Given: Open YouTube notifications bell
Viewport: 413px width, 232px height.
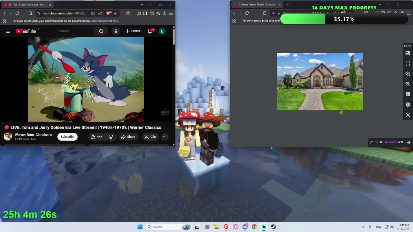Looking at the screenshot, I should click(150, 31).
